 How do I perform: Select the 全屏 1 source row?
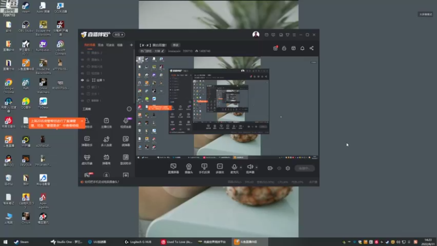click(x=106, y=80)
